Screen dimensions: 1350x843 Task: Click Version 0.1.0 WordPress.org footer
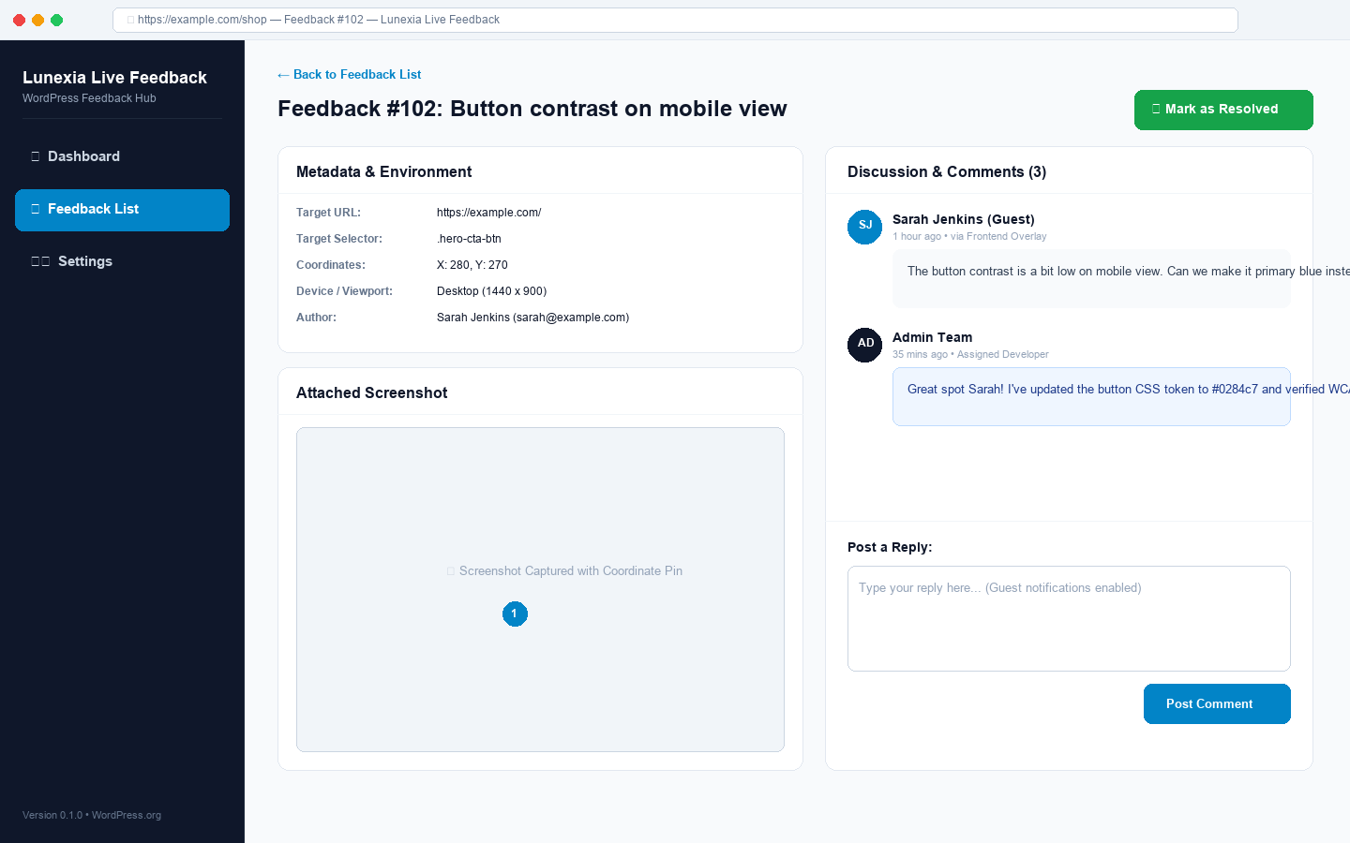pos(92,815)
